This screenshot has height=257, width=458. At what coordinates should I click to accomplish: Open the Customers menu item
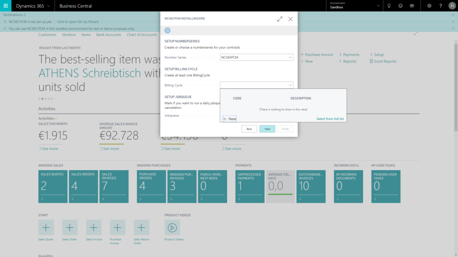[47, 35]
